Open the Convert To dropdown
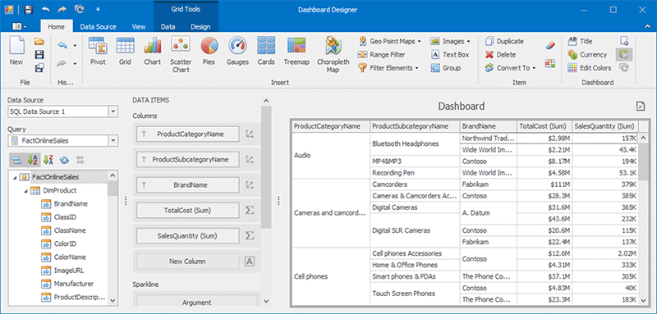 534,68
